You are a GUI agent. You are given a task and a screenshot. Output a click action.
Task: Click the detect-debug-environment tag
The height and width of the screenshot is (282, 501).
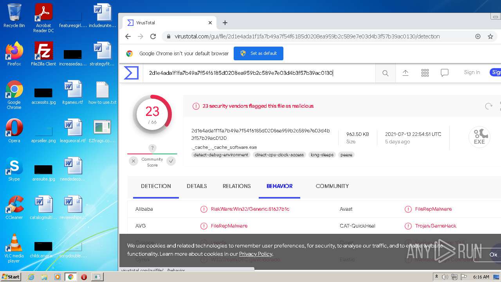[221, 155]
